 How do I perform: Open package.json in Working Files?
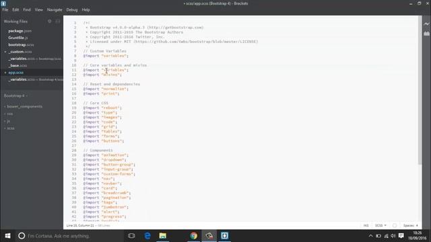[x=20, y=31]
